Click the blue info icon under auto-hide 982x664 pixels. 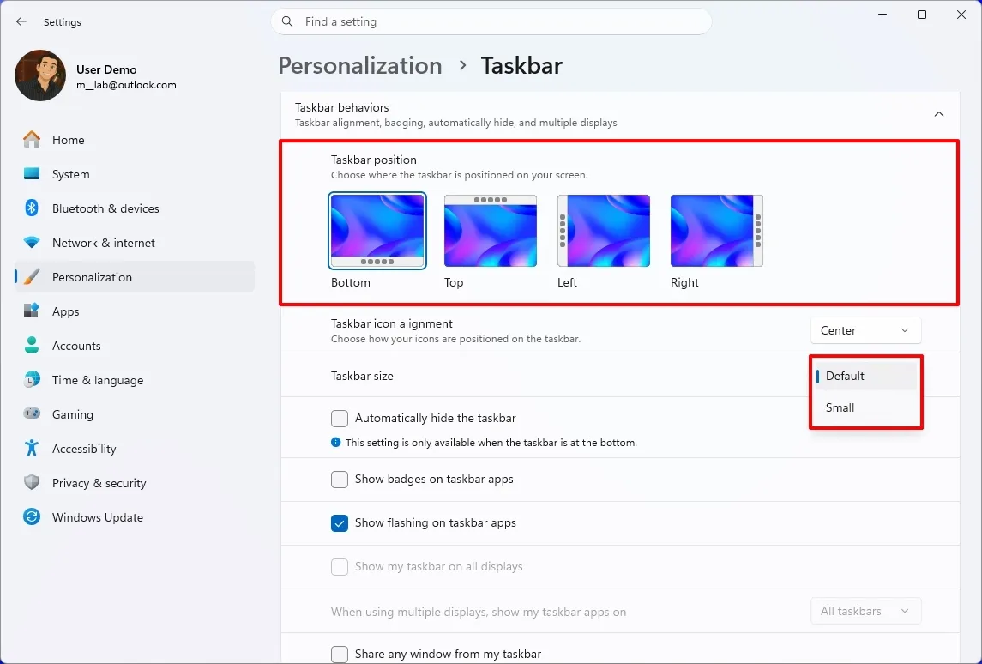335,443
